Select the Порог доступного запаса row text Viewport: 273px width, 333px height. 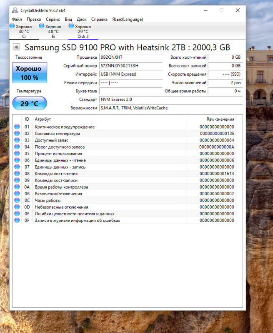click(x=60, y=147)
